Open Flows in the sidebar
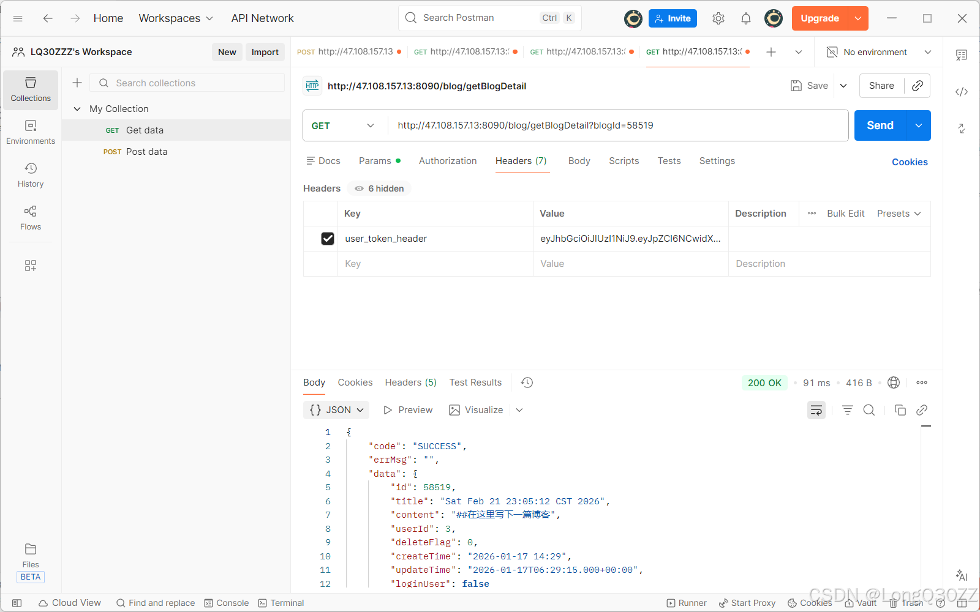 point(31,218)
